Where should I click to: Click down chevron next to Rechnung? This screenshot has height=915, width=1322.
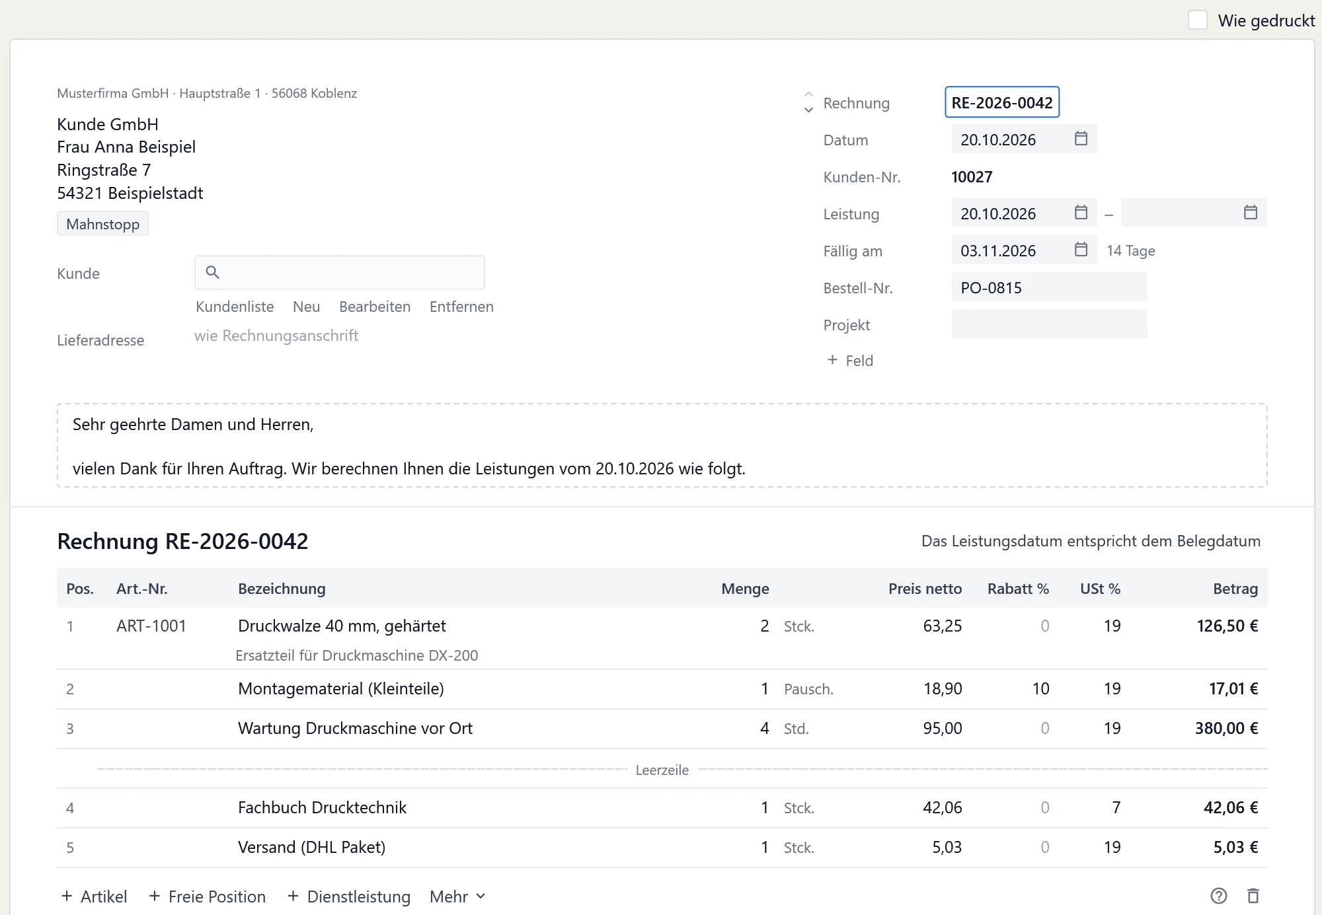tap(808, 110)
